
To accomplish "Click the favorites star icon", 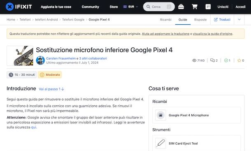I will coord(239,60).
